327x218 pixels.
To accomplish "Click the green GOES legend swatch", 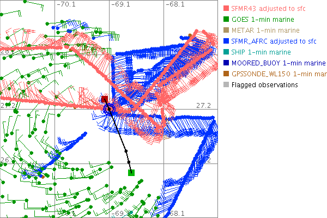I will pyautogui.click(x=226, y=19).
